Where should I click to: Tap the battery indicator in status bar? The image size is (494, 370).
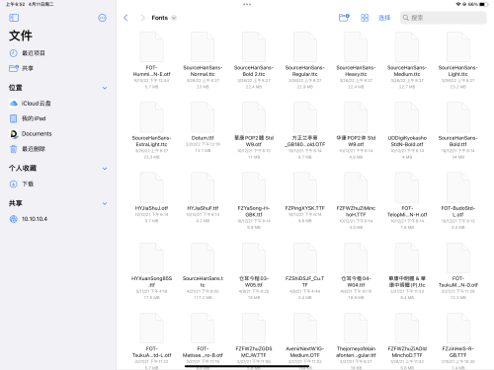pyautogui.click(x=484, y=4)
